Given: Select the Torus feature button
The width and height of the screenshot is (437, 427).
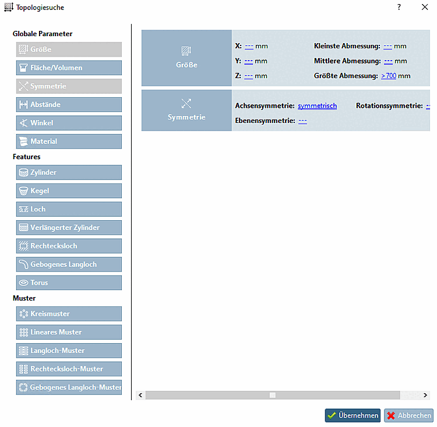Looking at the screenshot, I should [x=69, y=283].
